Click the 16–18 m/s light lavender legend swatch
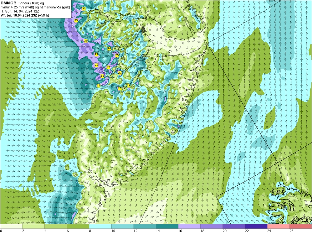 [x=189, y=226]
